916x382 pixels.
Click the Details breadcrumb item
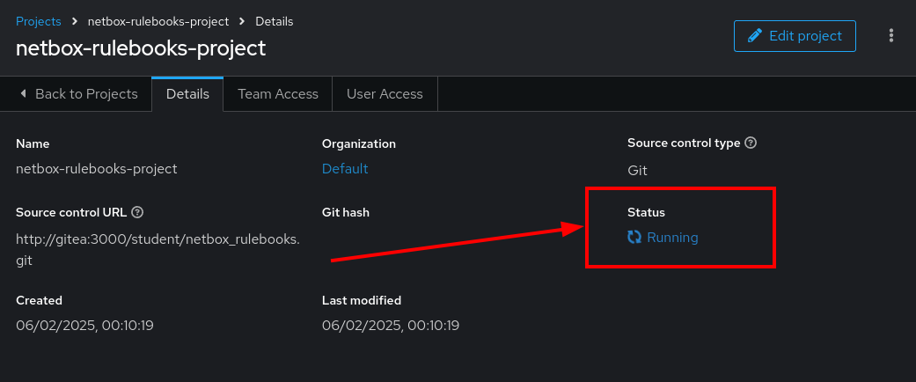[x=275, y=22]
